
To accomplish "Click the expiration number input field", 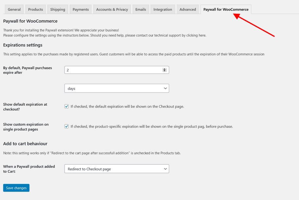I will point(116,70).
